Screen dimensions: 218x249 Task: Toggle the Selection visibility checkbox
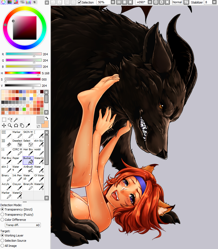coord(79,2)
